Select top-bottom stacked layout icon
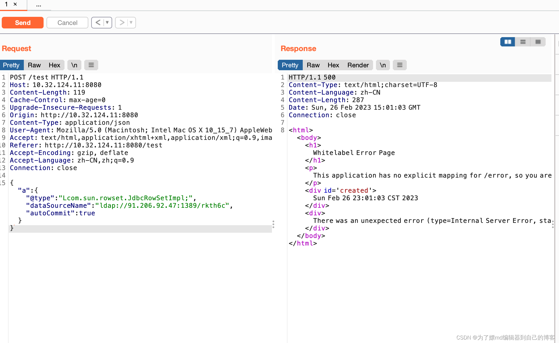The width and height of the screenshot is (559, 343). 523,42
